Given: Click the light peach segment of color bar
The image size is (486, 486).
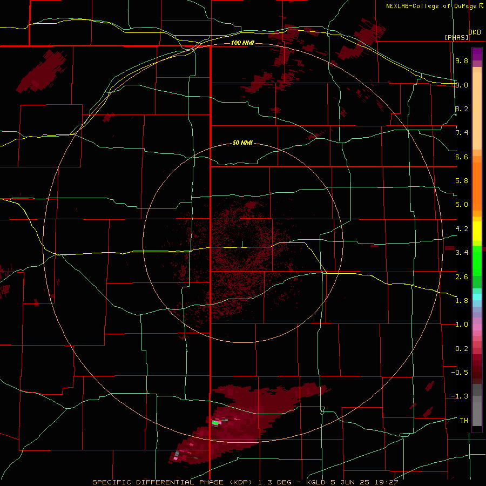Looking at the screenshot, I should [477, 111].
